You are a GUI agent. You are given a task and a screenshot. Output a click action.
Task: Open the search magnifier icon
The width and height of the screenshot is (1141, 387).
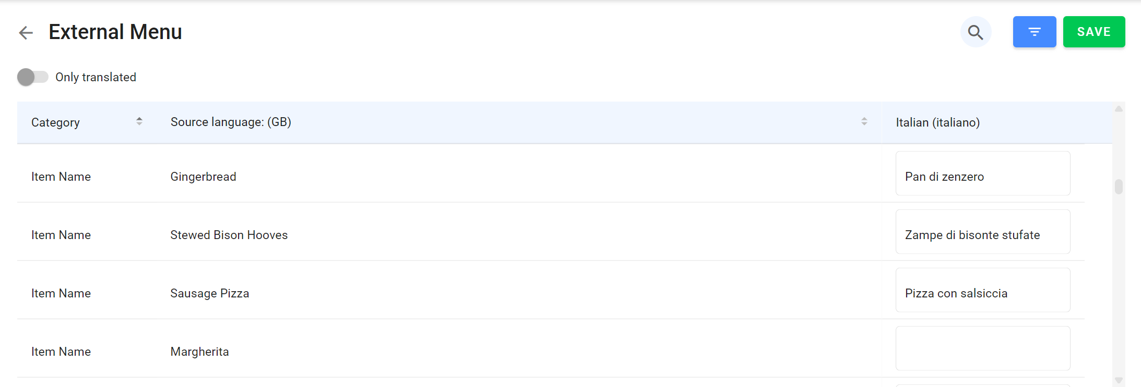pyautogui.click(x=975, y=32)
